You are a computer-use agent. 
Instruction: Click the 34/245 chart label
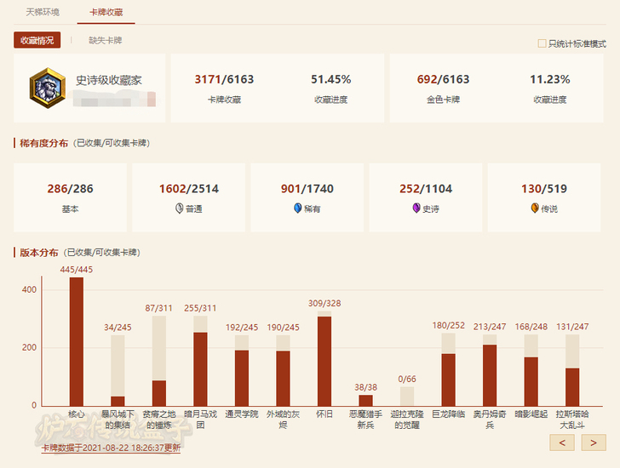click(x=118, y=328)
